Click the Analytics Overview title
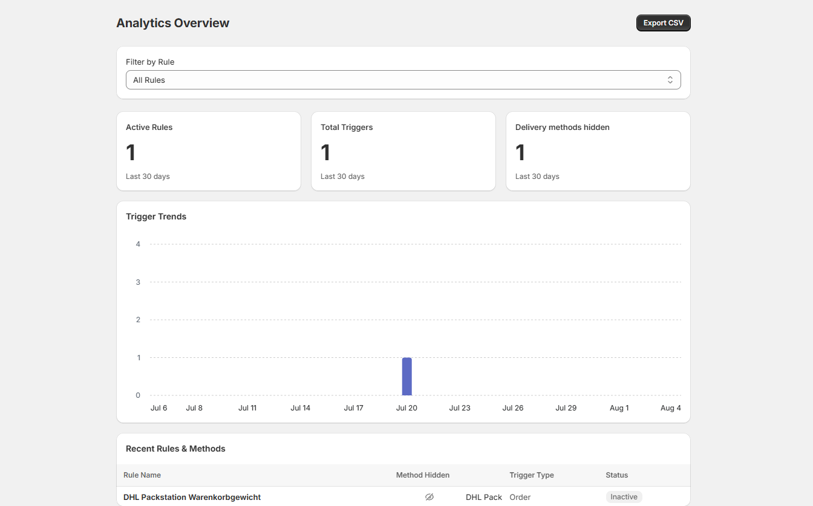 tap(173, 23)
